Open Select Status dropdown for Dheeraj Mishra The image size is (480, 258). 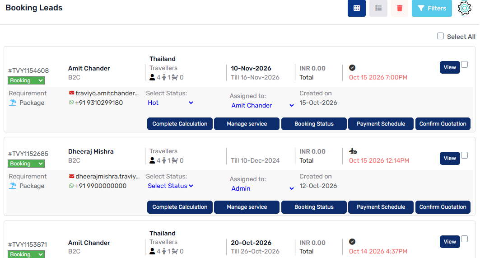click(x=170, y=186)
